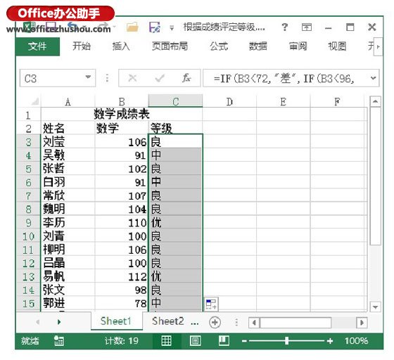The height and width of the screenshot is (360, 394).
Task: Expand the Name Box dropdown arrow
Action: [x=88, y=77]
